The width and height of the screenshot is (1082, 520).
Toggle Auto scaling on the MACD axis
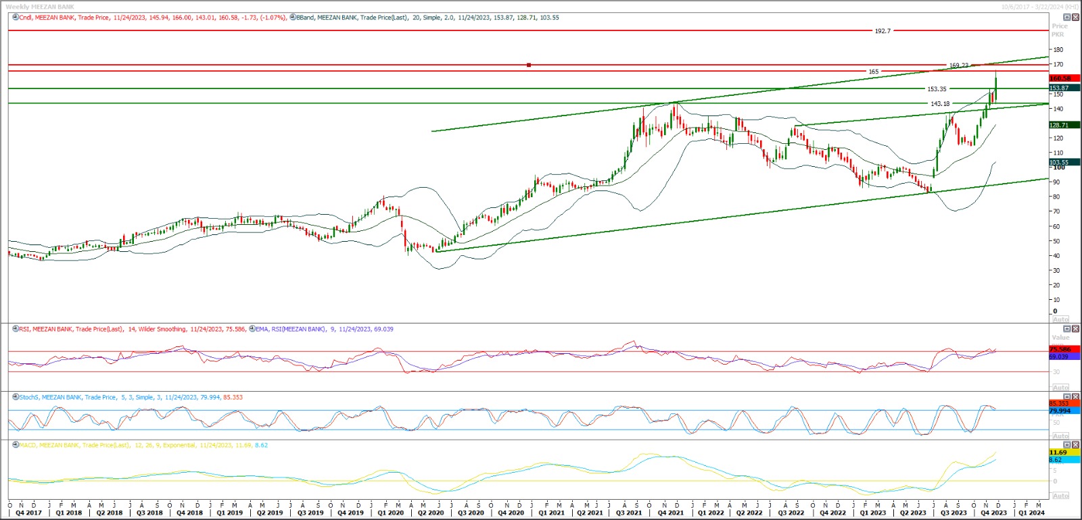coord(1060,496)
